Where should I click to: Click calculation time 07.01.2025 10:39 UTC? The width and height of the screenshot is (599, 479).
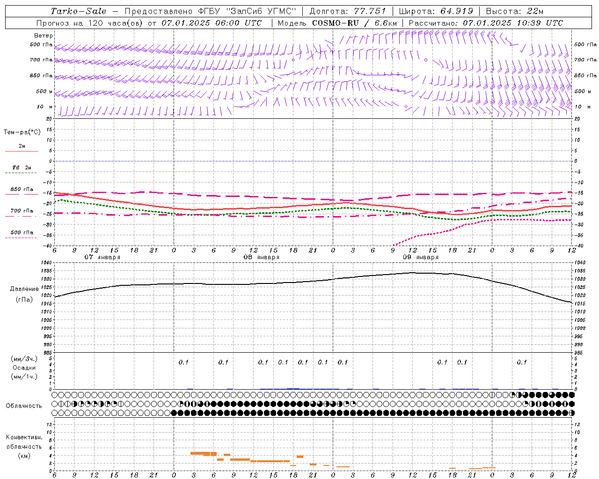click(x=513, y=23)
